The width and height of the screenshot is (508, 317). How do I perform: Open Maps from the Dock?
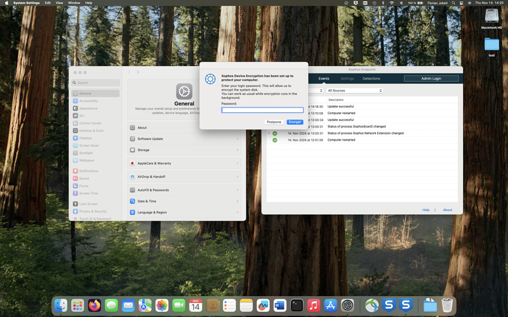click(145, 306)
